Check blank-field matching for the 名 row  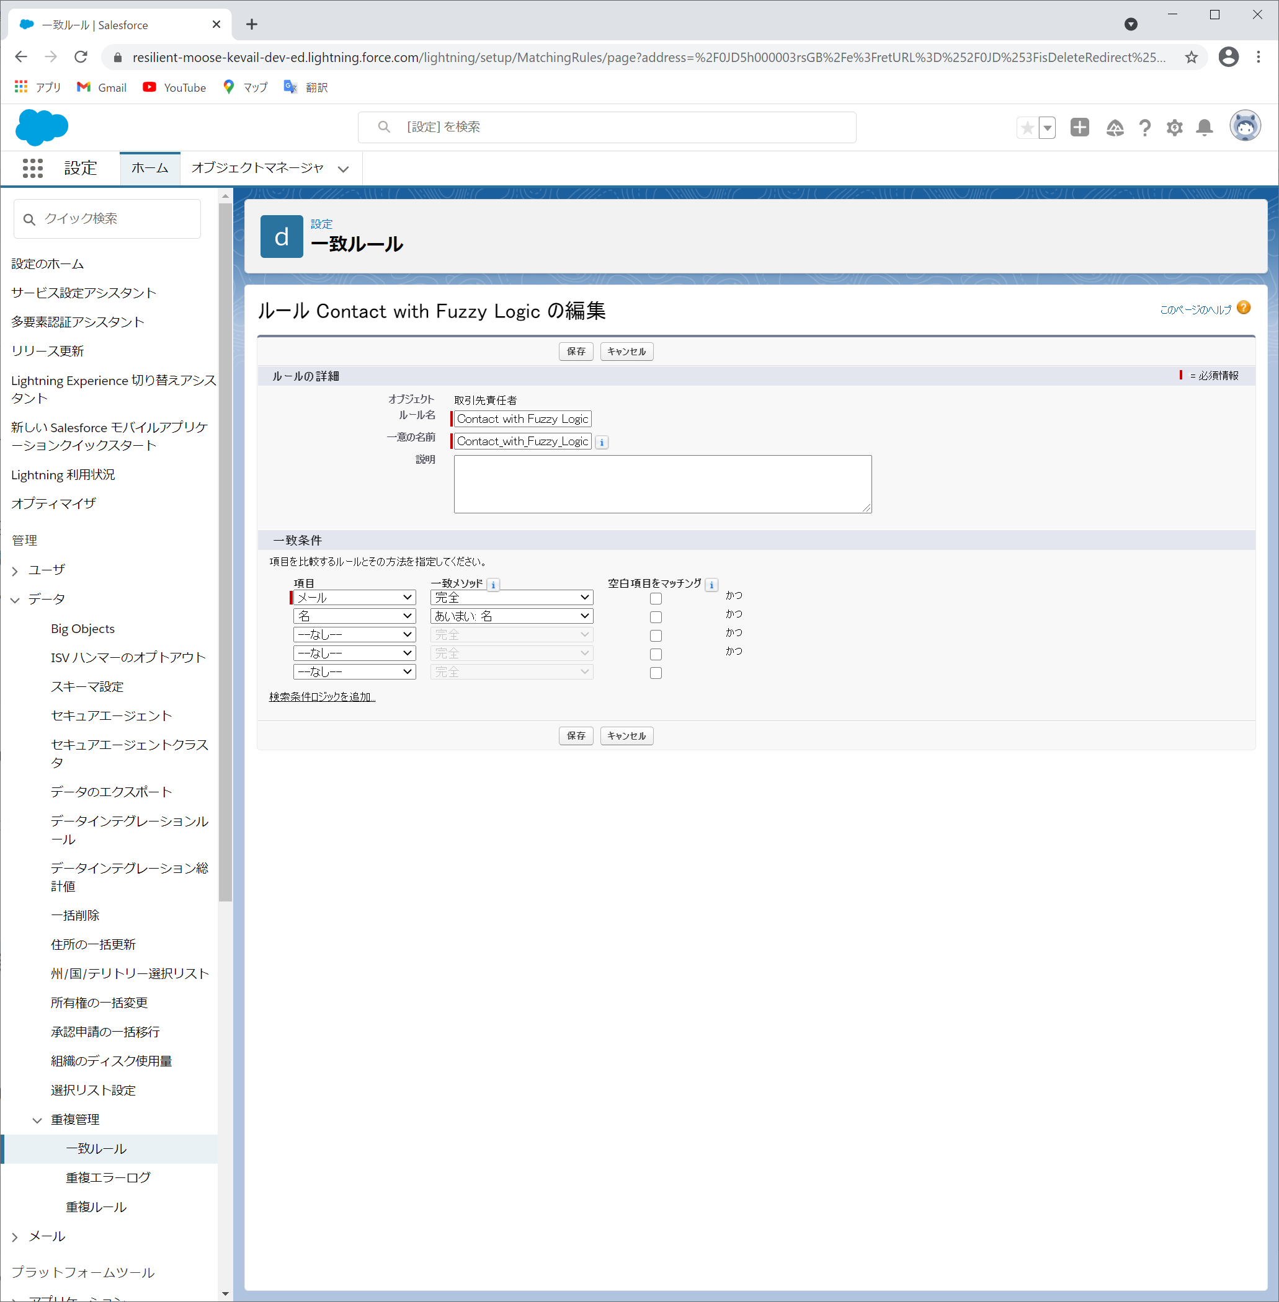(656, 616)
